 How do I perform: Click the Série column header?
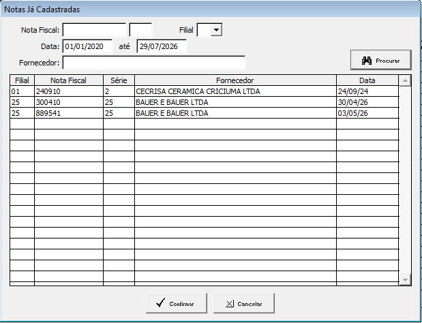pos(119,80)
